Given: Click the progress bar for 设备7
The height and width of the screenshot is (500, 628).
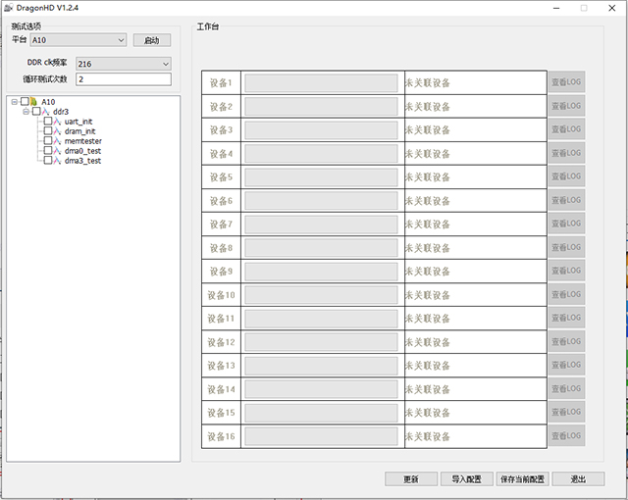Looking at the screenshot, I should [321, 225].
